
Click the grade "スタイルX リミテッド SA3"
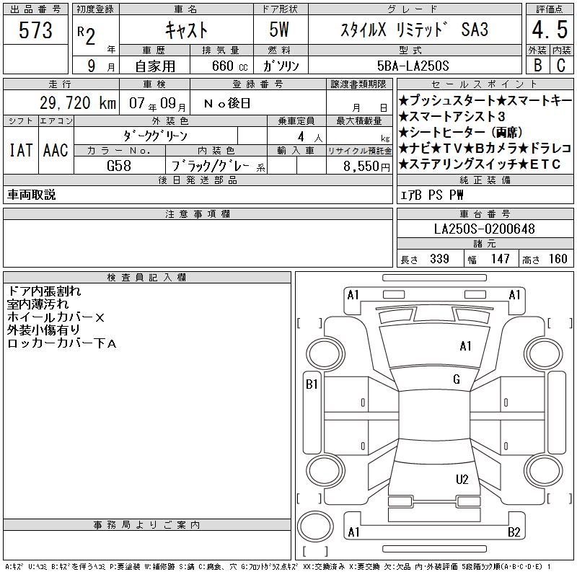pyautogui.click(x=414, y=30)
